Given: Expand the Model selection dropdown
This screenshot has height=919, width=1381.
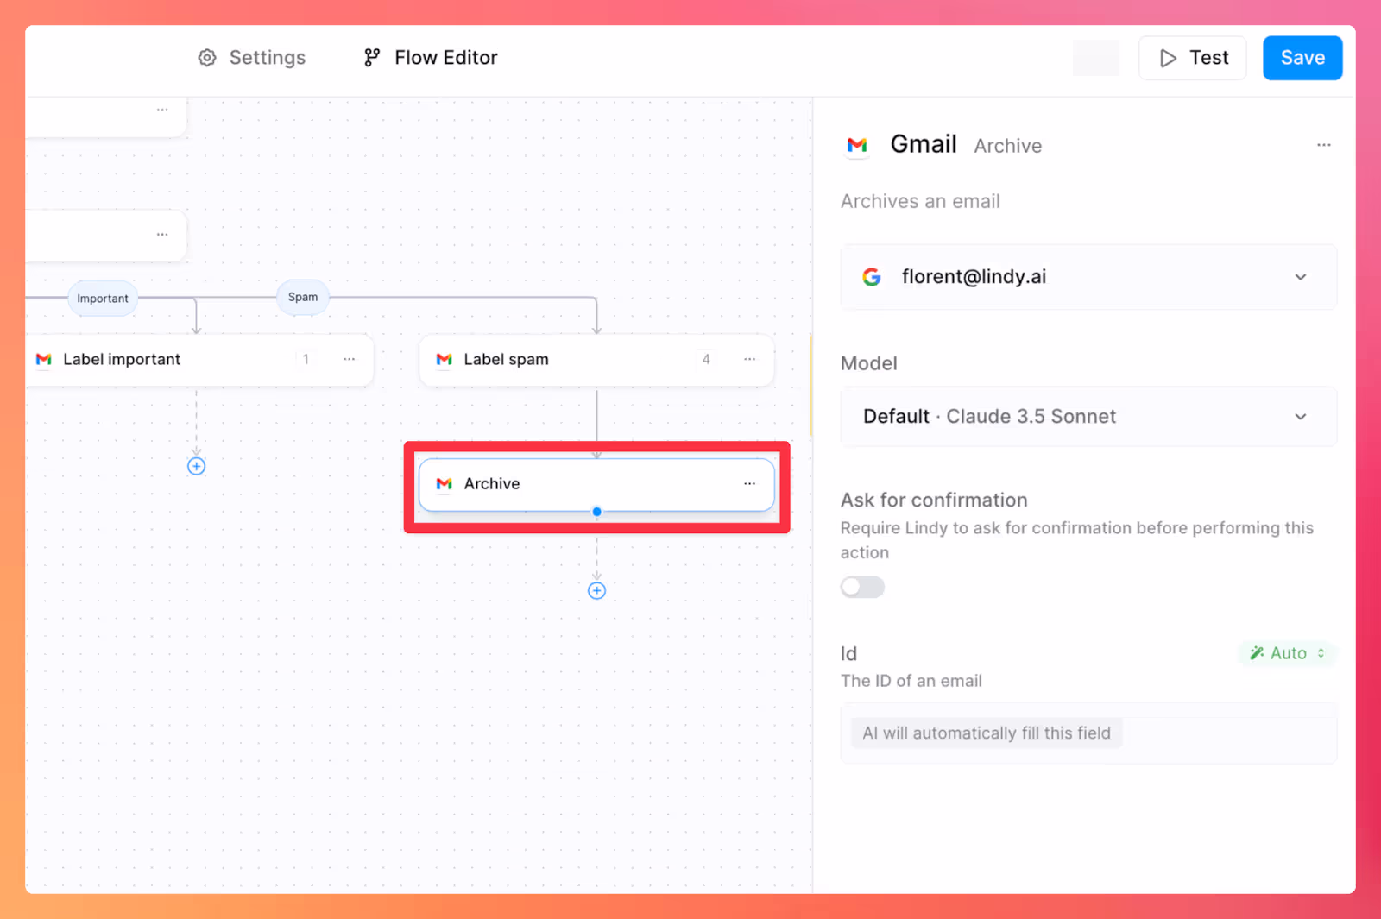Looking at the screenshot, I should pyautogui.click(x=1088, y=417).
